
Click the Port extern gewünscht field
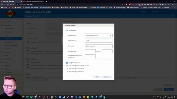[x=90, y=56]
